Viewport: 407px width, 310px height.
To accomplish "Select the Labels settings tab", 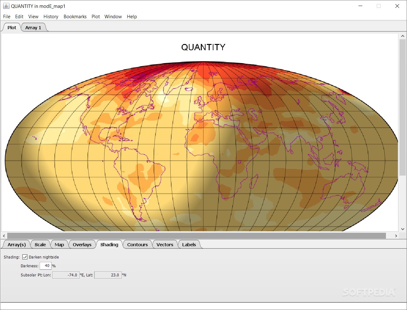I will point(189,245).
